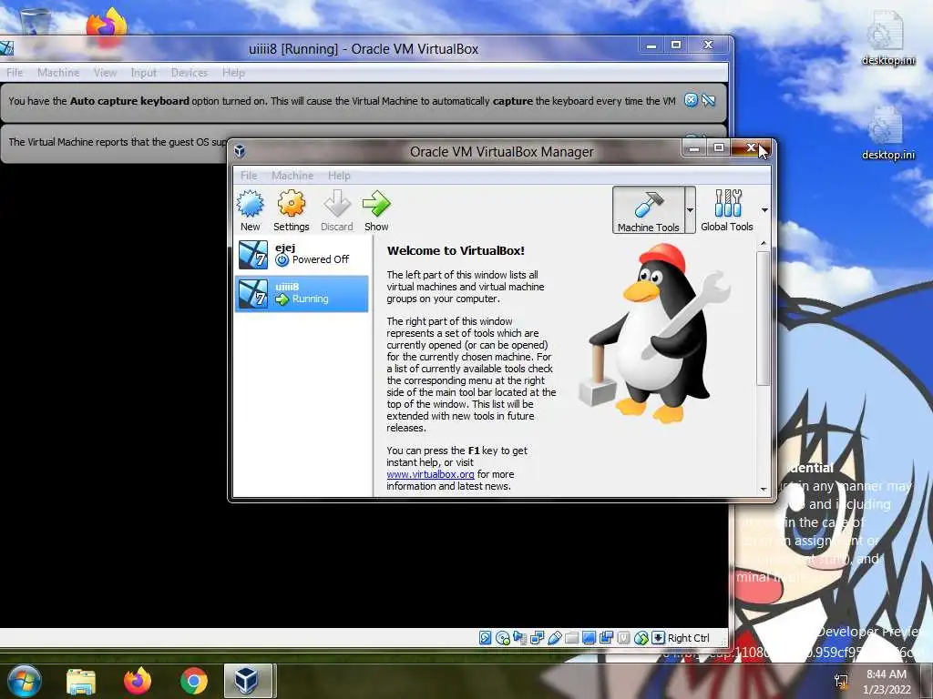Viewport: 933px width, 699px height.
Task: Maximize the uiiii8 VM window
Action: pos(676,46)
